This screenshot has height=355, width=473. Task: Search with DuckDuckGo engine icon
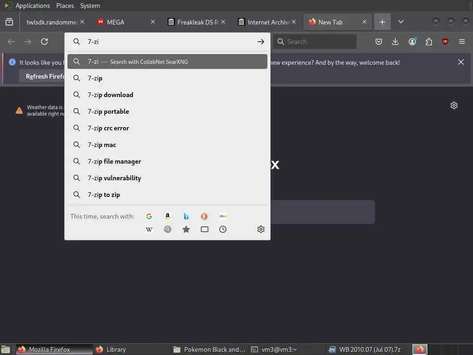[204, 216]
